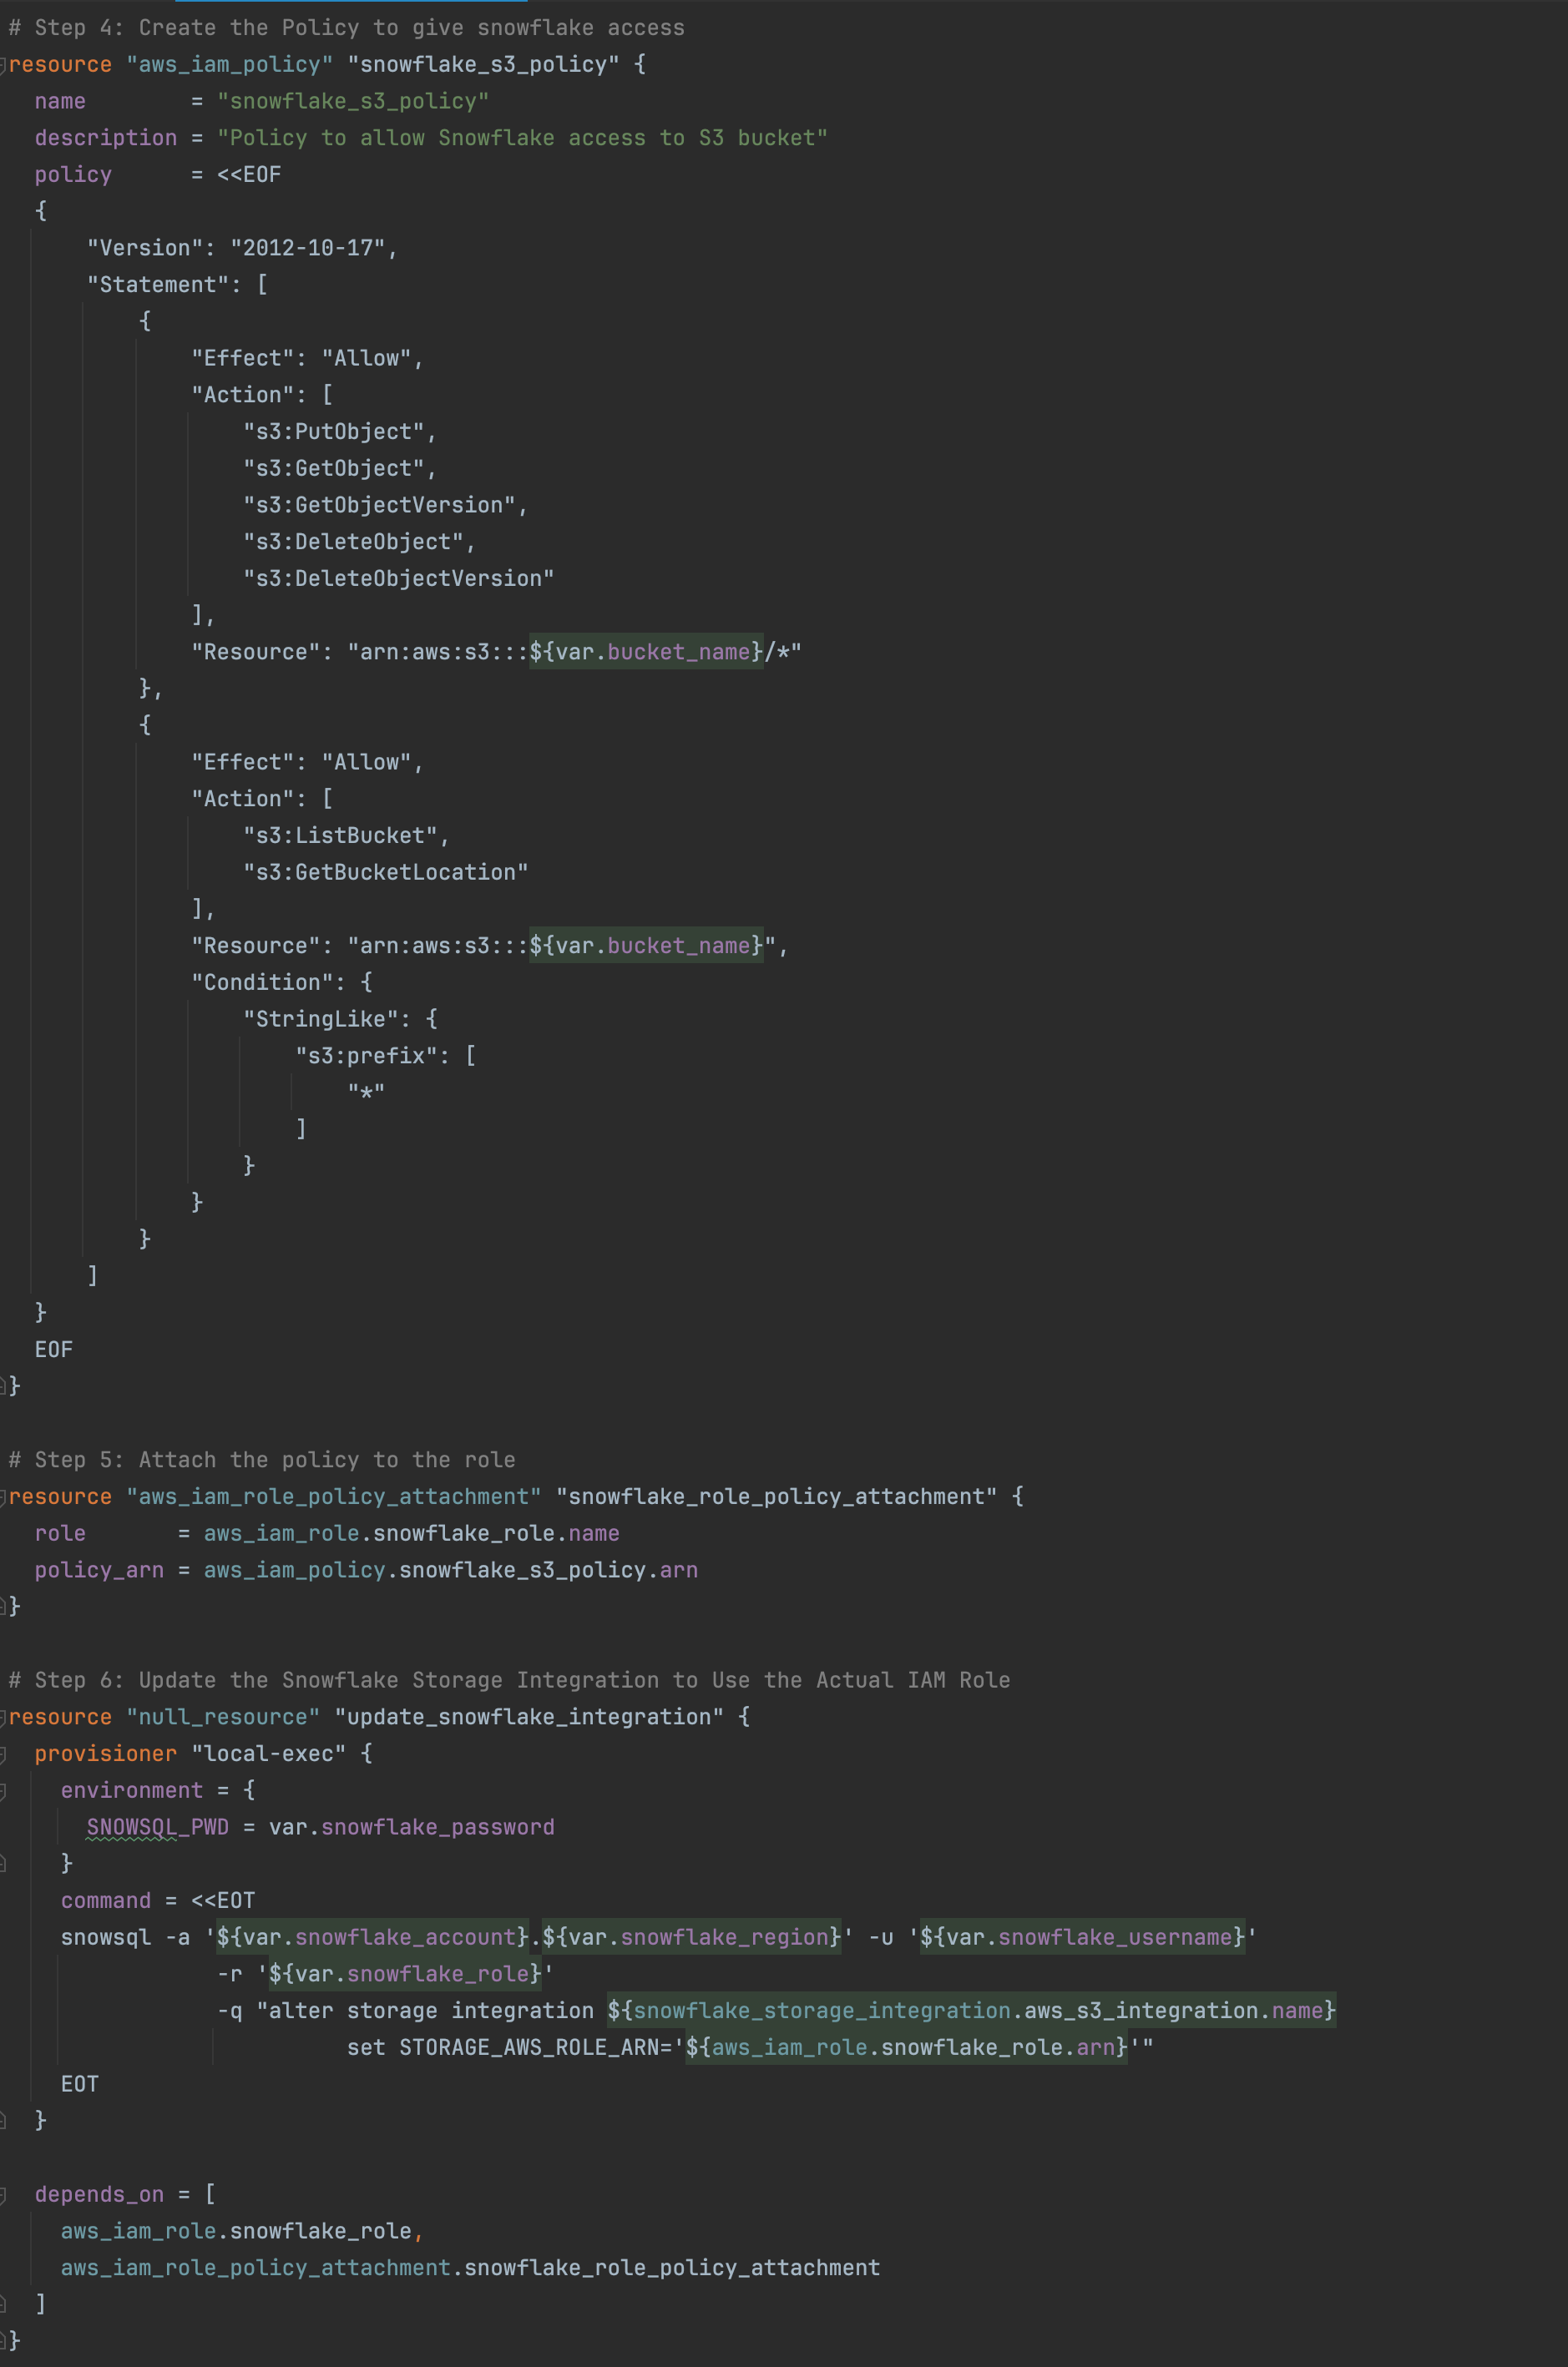Click the "Statement" key
The height and width of the screenshot is (2367, 1568).
(x=158, y=285)
